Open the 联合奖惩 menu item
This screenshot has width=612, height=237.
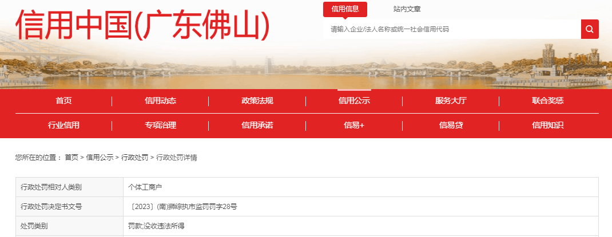(x=547, y=101)
